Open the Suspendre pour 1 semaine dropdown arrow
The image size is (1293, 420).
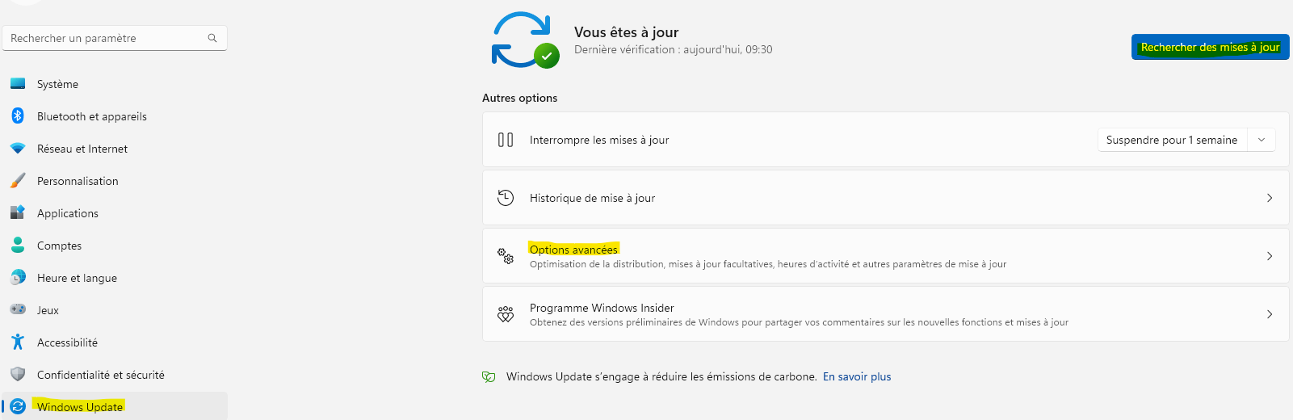(1262, 140)
